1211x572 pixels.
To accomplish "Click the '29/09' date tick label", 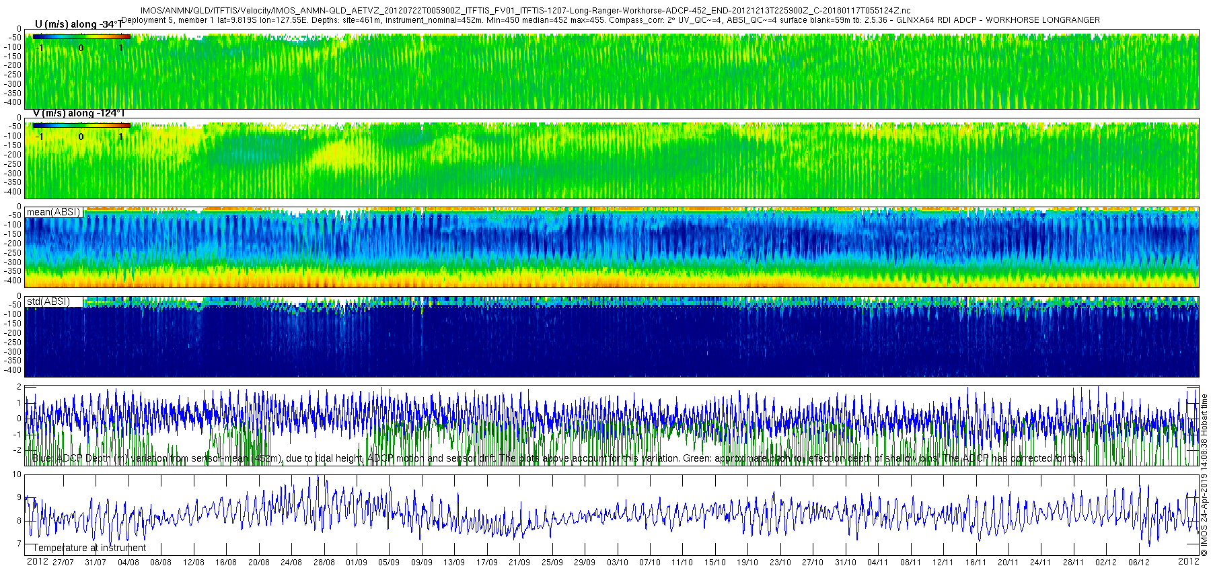I will (585, 563).
